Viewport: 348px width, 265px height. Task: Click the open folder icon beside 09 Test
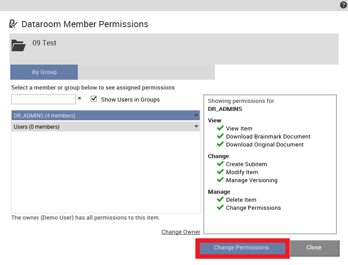pos(18,45)
